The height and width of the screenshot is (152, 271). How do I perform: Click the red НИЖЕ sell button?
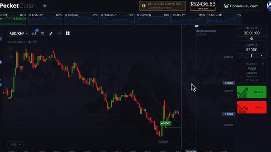252,107
